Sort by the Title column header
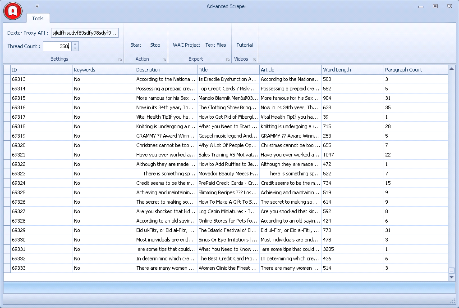The height and width of the screenshot is (308, 459). point(228,70)
